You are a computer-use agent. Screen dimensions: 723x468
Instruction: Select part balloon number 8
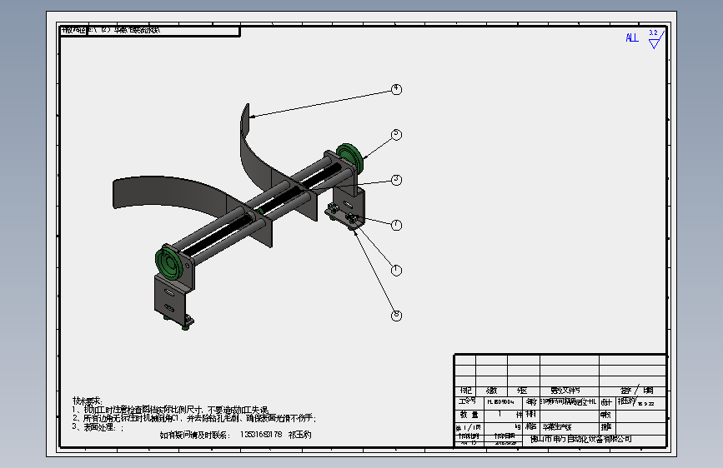[396, 315]
